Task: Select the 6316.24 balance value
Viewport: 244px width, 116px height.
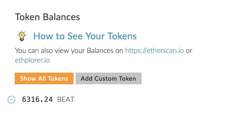Action: (x=37, y=99)
